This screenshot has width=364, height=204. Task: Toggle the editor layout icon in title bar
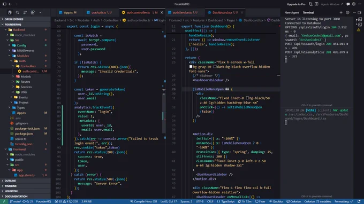point(316,4)
